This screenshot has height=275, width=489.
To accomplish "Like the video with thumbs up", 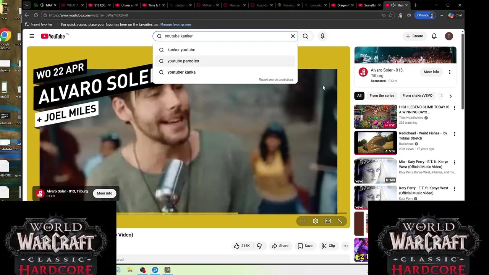I will pyautogui.click(x=242, y=246).
